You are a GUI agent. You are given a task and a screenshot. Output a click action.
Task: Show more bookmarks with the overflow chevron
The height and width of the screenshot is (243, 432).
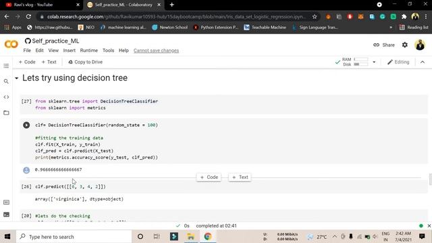pos(391,27)
